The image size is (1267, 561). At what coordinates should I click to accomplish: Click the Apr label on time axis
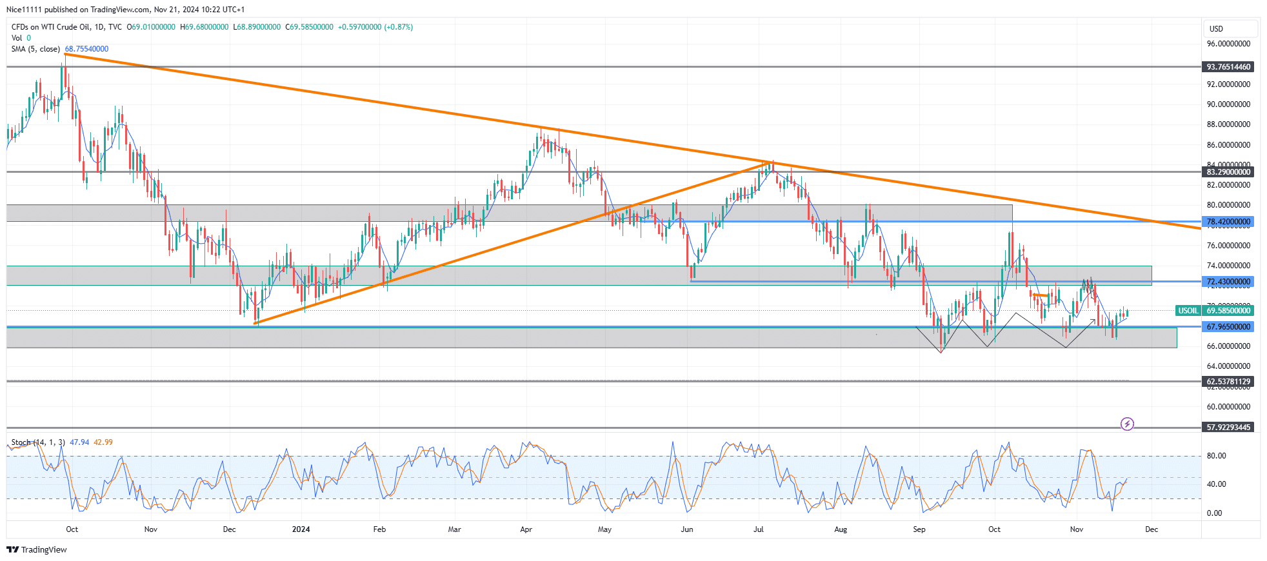coord(526,529)
